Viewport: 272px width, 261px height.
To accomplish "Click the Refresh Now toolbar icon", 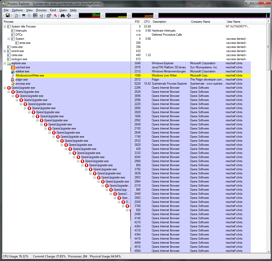I will click(16, 16).
